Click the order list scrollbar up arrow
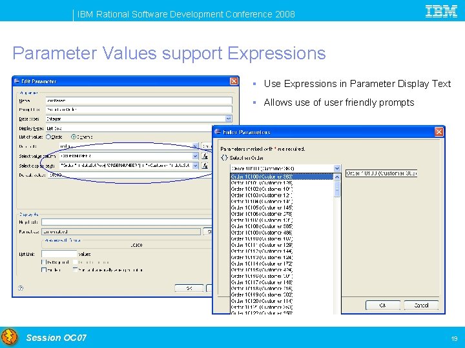The height and width of the screenshot is (348, 465). point(337,177)
